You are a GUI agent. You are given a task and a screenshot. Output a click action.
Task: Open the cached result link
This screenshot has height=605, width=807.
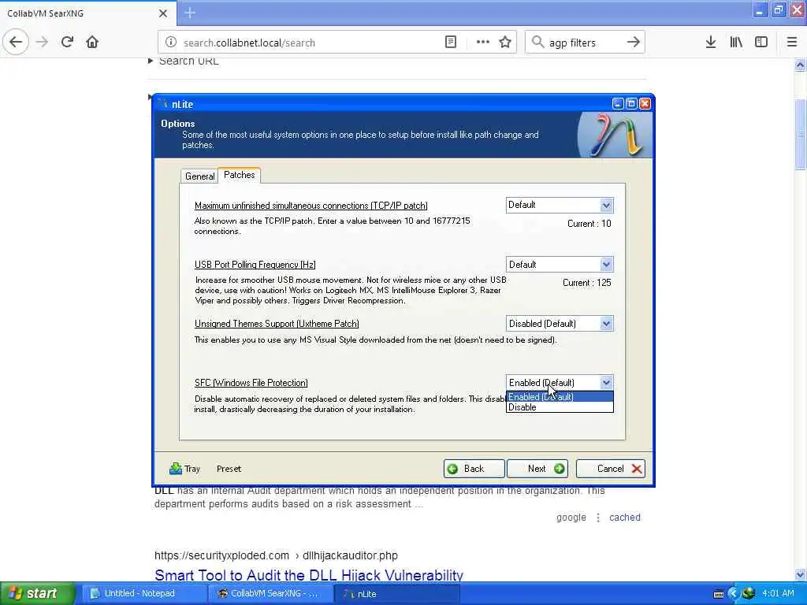click(625, 518)
